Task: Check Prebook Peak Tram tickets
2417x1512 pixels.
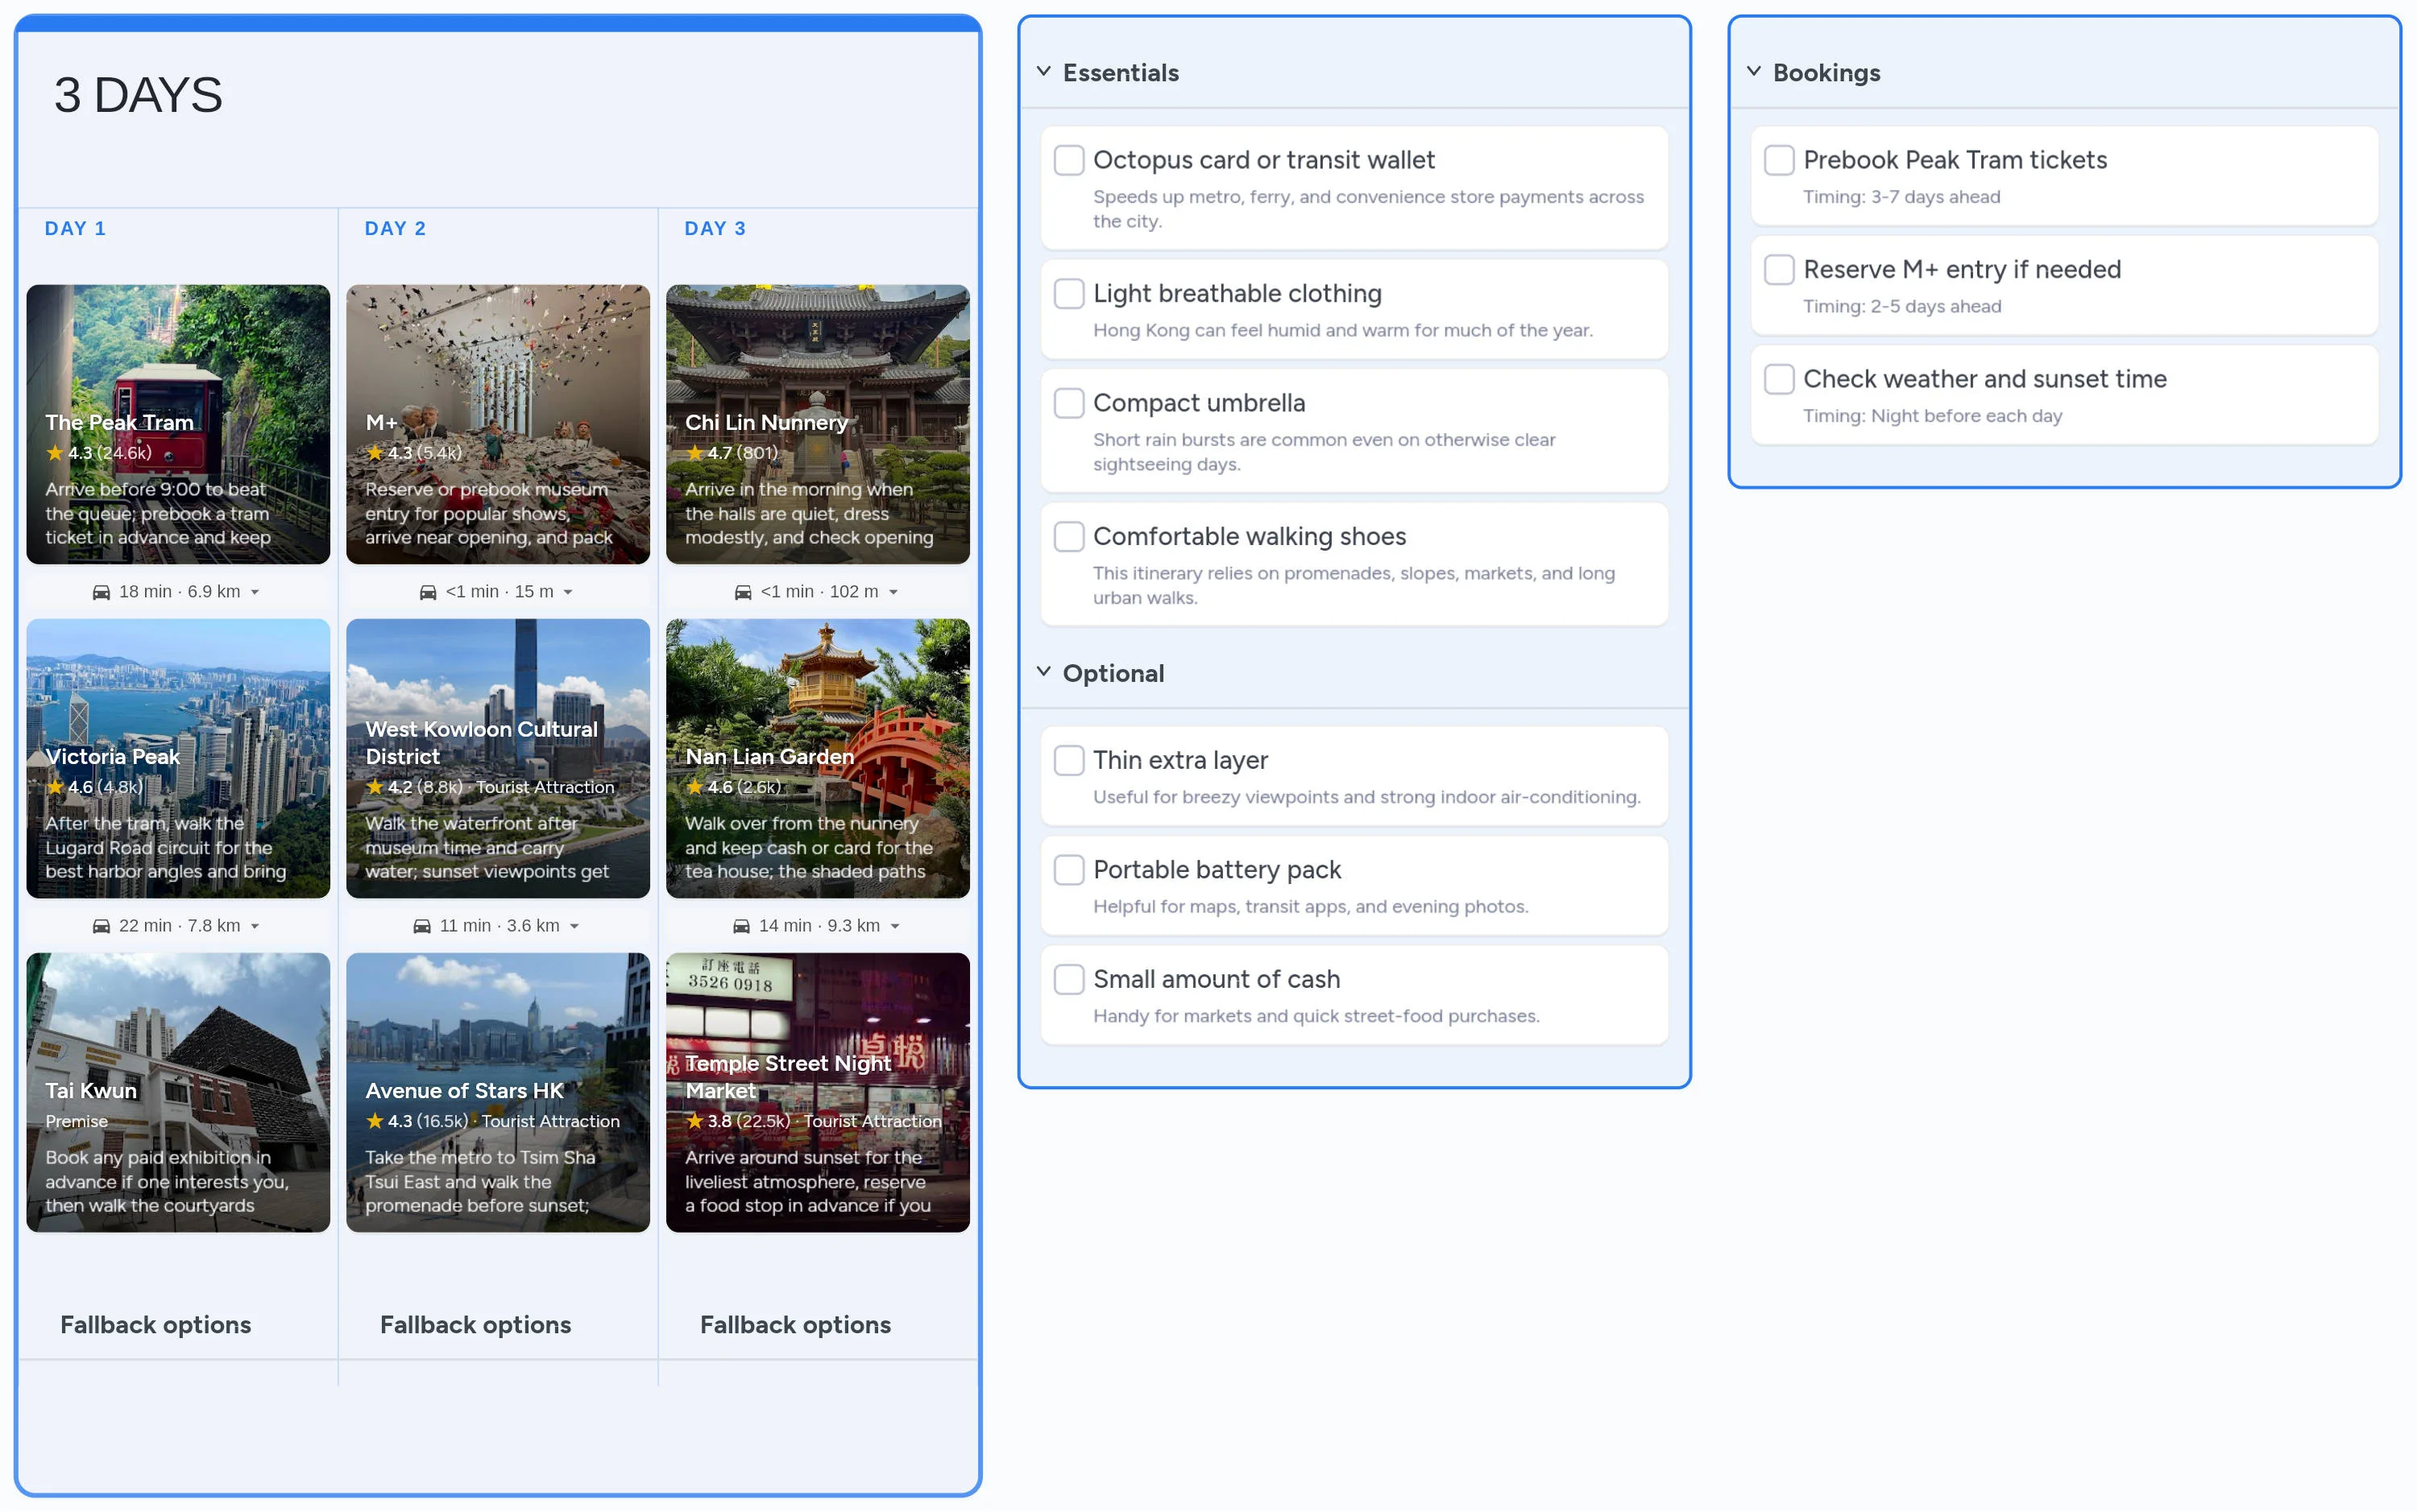Action: click(x=1779, y=160)
